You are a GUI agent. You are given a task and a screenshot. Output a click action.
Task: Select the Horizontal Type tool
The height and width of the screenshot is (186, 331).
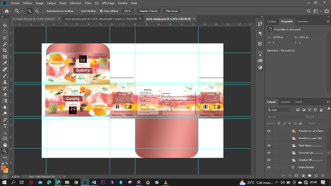(x=5, y=126)
